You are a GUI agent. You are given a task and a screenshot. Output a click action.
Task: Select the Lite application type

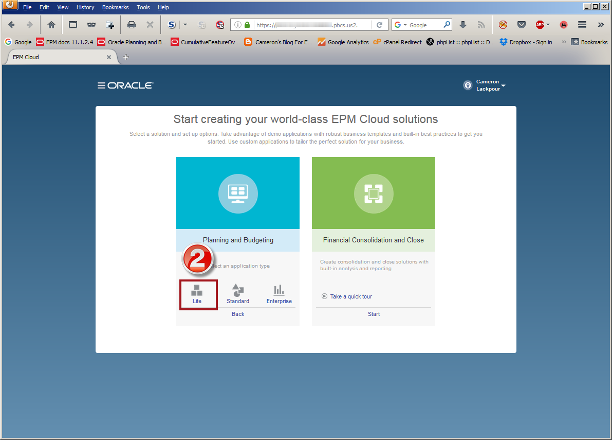point(197,295)
